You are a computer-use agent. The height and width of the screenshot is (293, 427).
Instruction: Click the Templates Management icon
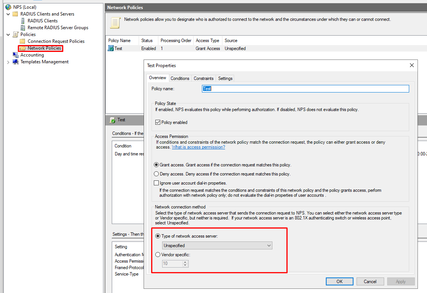[x=16, y=62]
